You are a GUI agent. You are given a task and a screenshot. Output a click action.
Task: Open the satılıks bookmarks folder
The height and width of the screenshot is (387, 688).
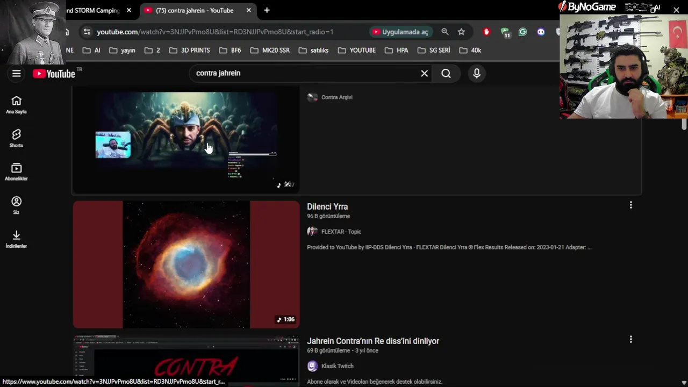coord(313,50)
